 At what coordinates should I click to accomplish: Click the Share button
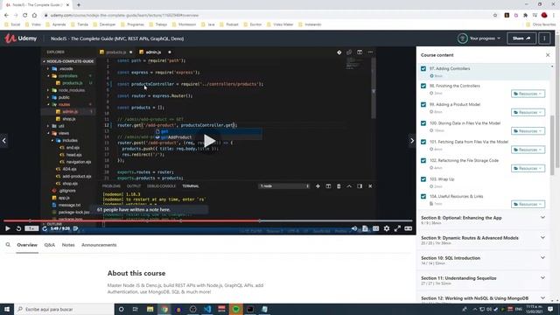[521, 38]
